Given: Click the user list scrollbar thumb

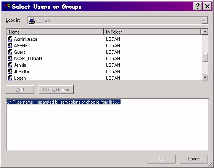Looking at the screenshot, I should point(205,58).
